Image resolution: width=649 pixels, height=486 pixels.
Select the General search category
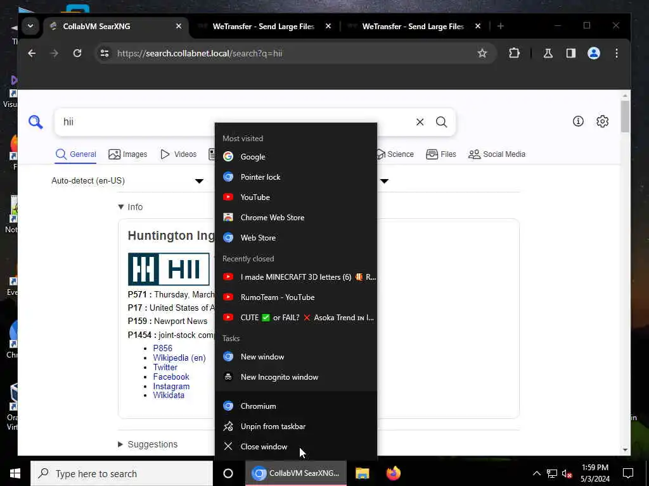[76, 154]
